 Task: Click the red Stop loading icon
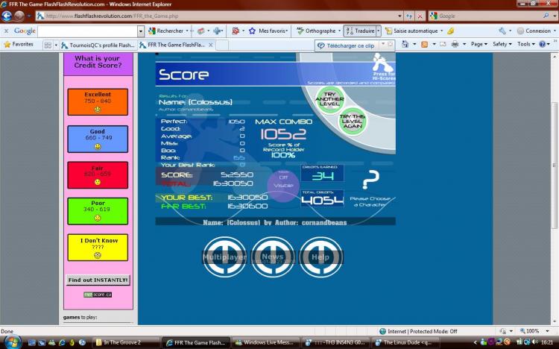[x=420, y=16]
